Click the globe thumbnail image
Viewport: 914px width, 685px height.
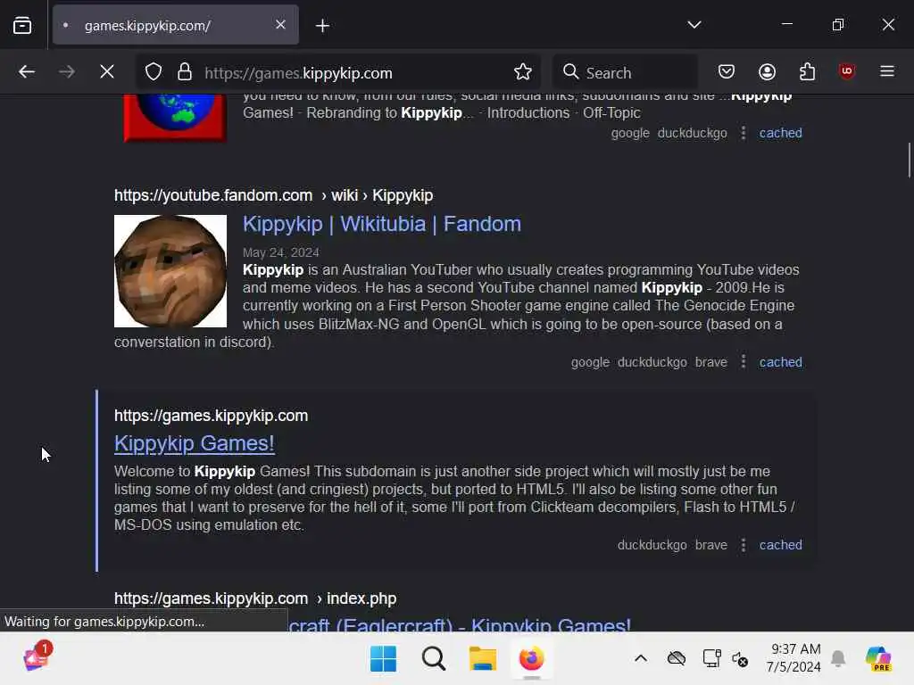point(175,118)
